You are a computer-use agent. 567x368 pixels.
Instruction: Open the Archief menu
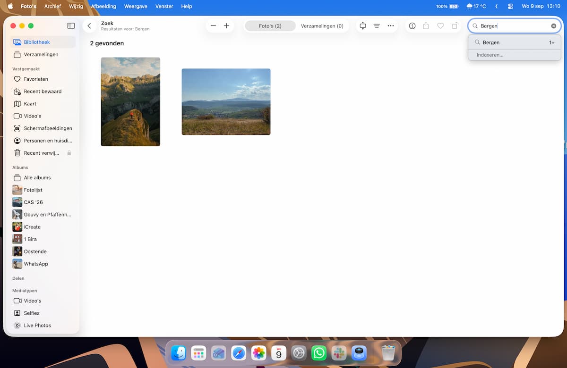[52, 7]
